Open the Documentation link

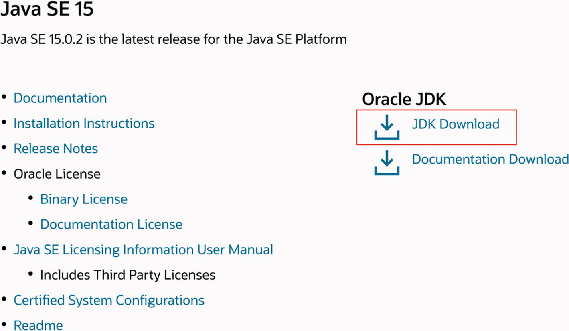pyautogui.click(x=60, y=98)
